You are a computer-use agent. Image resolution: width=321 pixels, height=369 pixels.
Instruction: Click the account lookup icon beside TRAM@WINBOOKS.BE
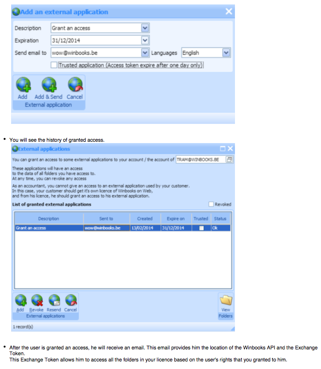click(x=229, y=160)
